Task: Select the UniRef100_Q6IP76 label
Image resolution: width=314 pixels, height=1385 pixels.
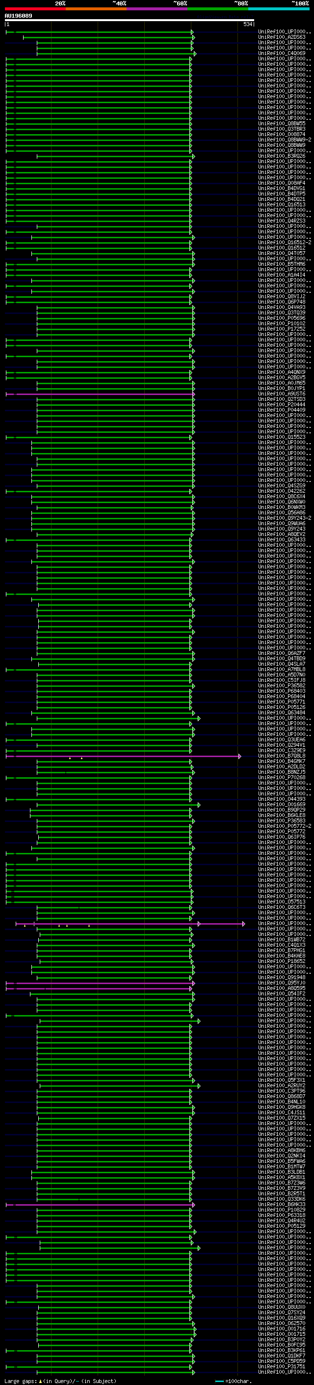Action: pos(282,837)
